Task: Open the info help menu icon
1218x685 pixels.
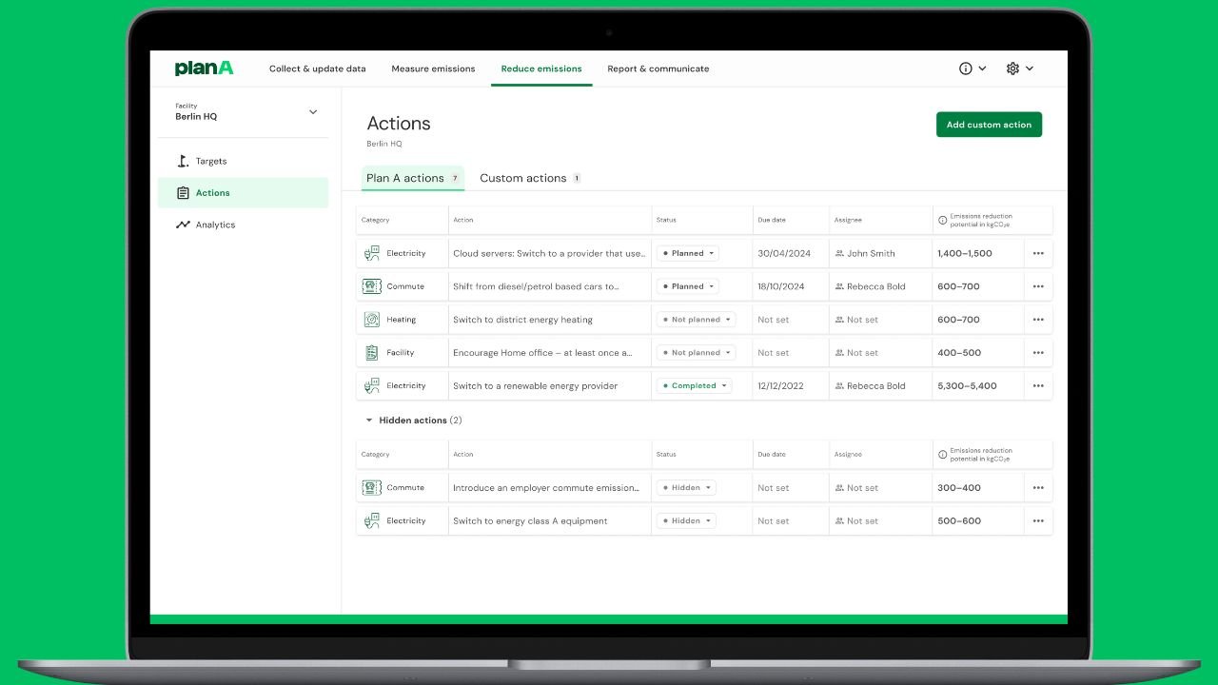Action: (966, 68)
